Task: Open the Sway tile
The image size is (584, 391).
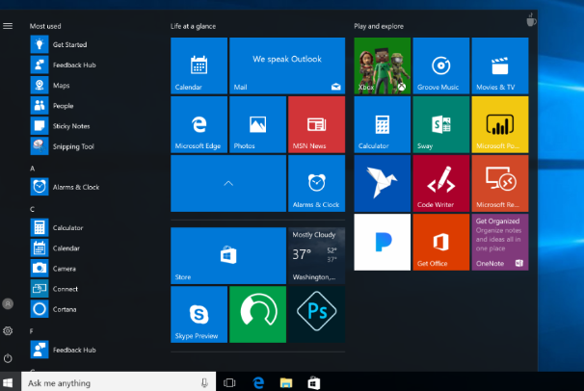Action: [440, 124]
